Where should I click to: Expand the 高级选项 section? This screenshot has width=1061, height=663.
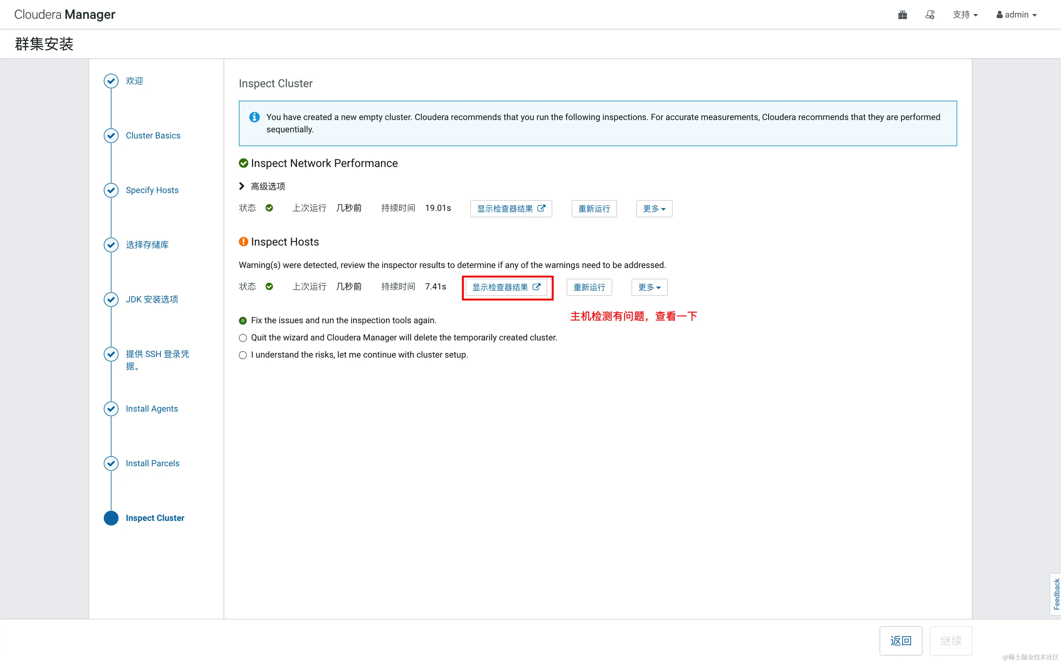(262, 186)
